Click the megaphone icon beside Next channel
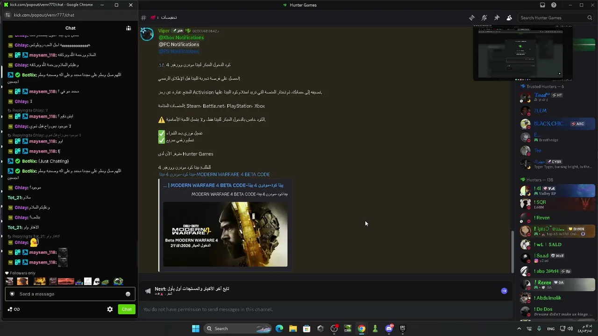This screenshot has height=336, width=598. pos(148,291)
